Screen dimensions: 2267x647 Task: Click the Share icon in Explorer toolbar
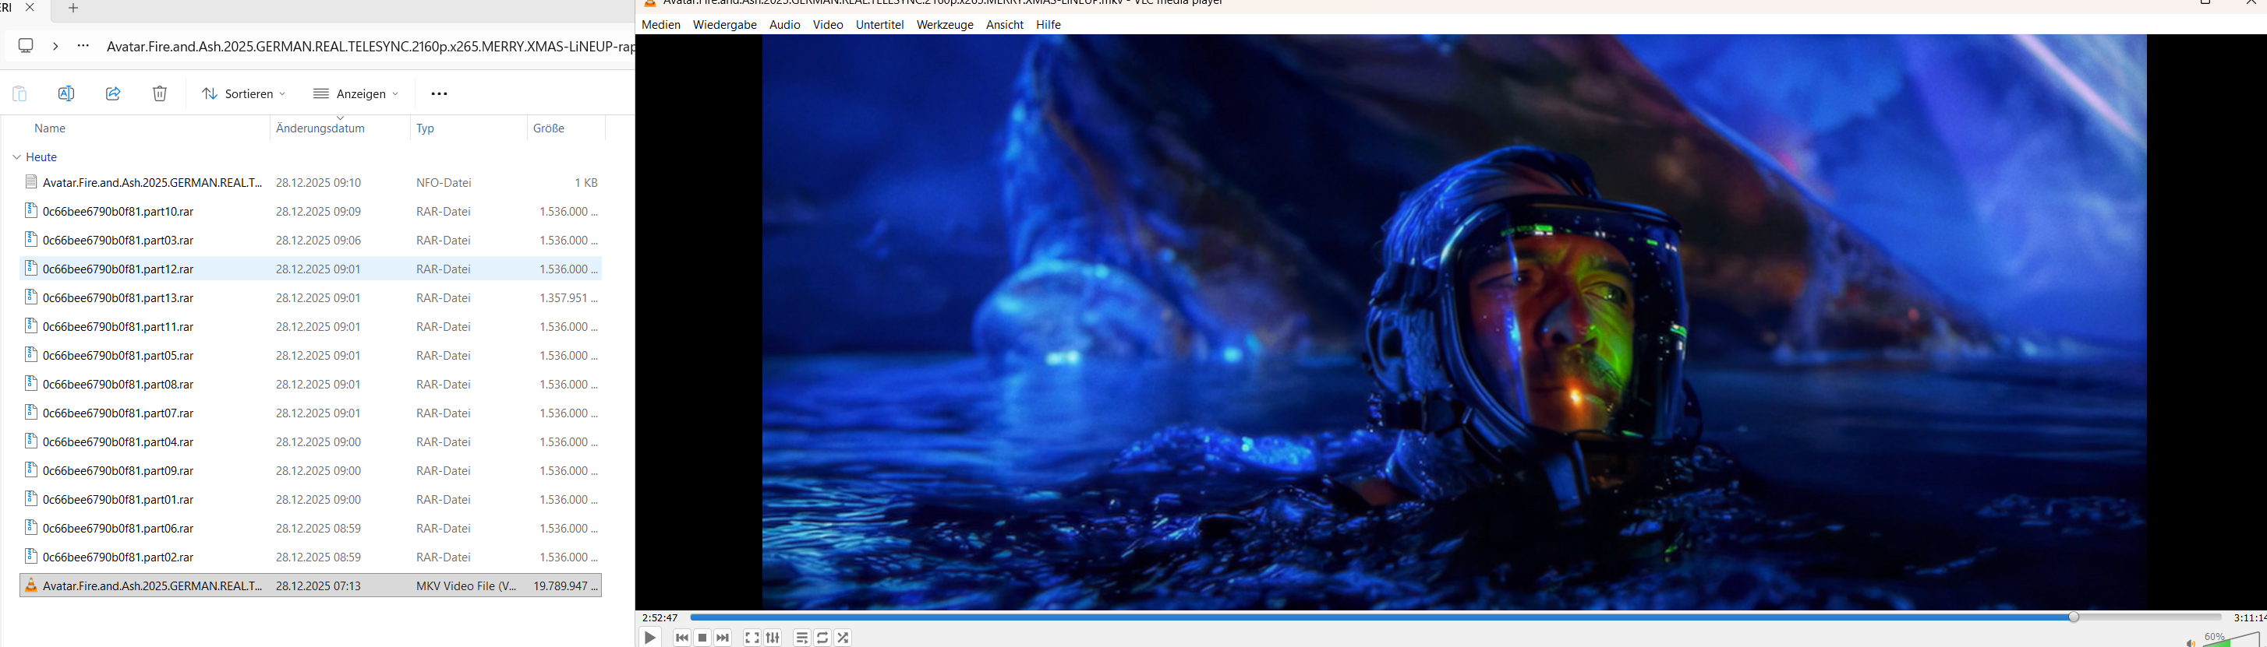point(112,94)
